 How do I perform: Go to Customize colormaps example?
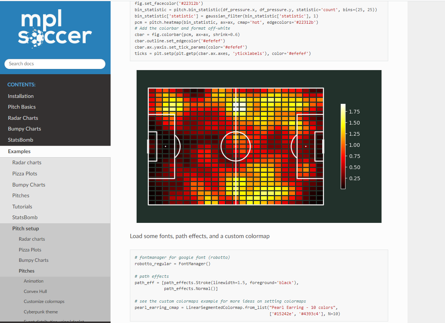tap(44, 301)
